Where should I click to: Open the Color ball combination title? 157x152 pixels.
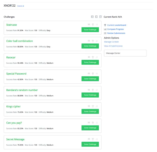tap(19, 41)
